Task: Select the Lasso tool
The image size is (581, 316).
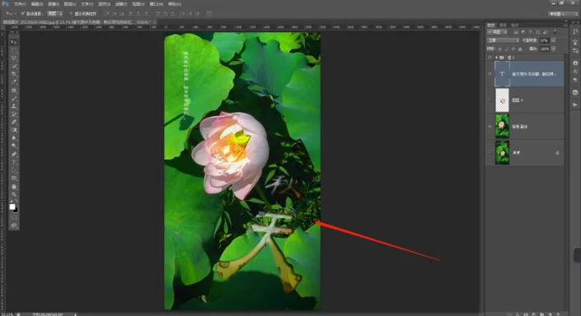Action: tap(14, 58)
